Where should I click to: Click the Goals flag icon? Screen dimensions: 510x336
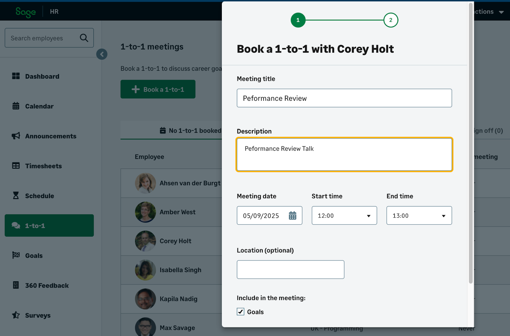point(16,255)
